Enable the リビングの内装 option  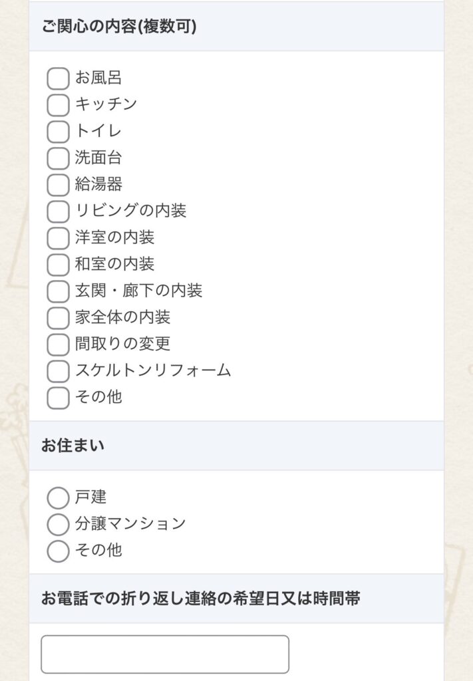click(57, 211)
